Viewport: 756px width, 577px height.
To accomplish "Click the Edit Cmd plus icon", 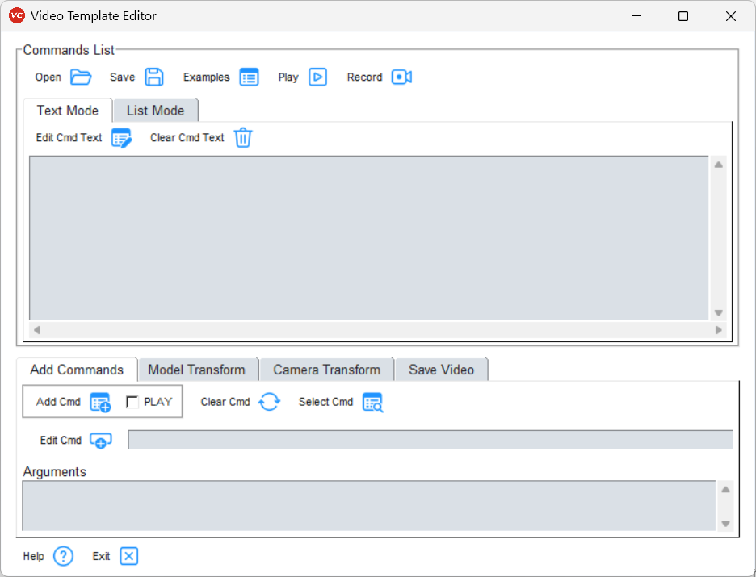I will (100, 440).
